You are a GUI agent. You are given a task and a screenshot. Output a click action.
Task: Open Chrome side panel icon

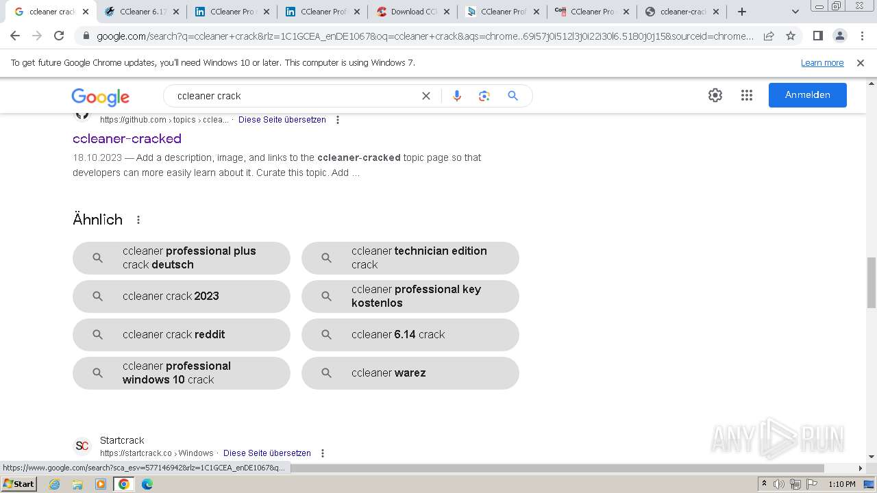[817, 36]
